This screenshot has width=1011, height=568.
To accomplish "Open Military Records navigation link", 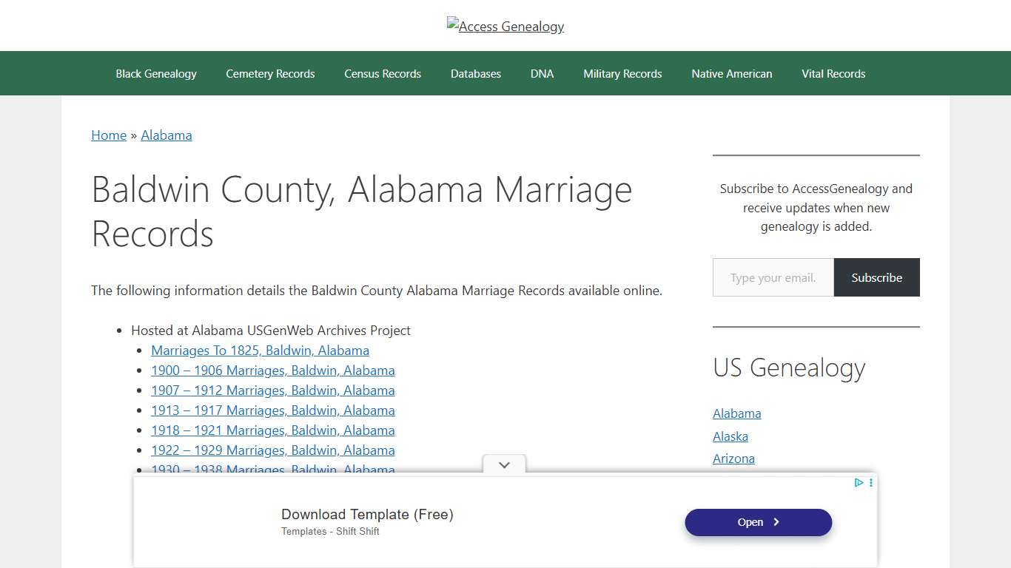I will click(622, 73).
